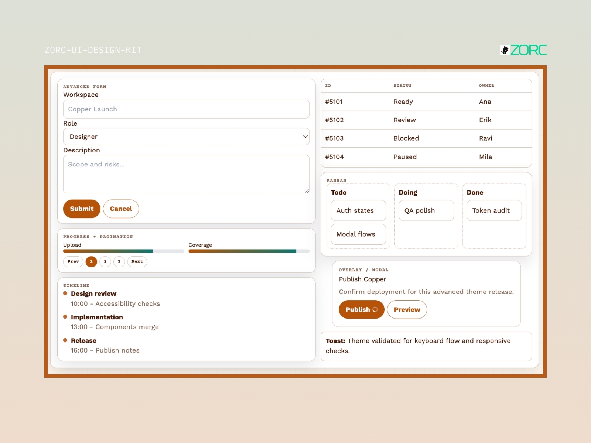Select pagination page 1

tap(91, 261)
